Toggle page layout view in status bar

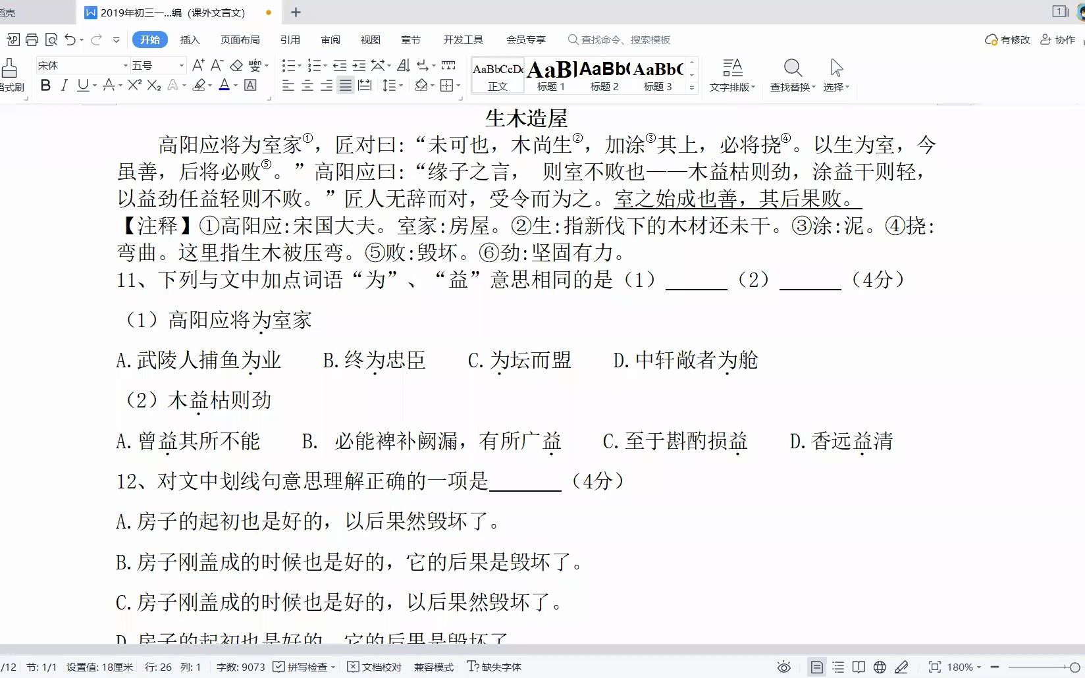[816, 667]
